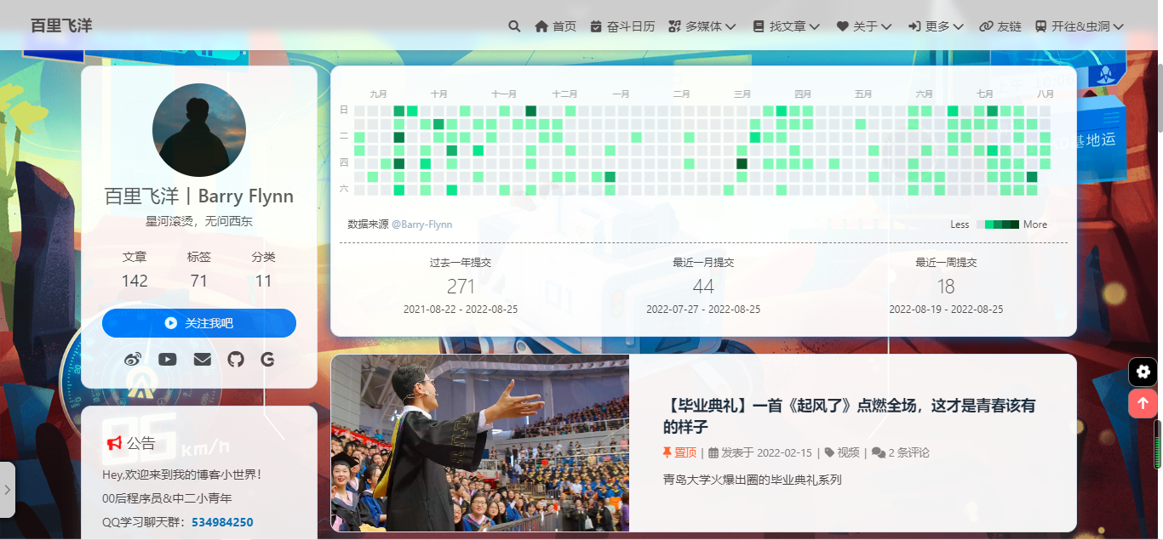The width and height of the screenshot is (1163, 540).
Task: Expand the left edge sidebar arrow
Action: [7, 490]
